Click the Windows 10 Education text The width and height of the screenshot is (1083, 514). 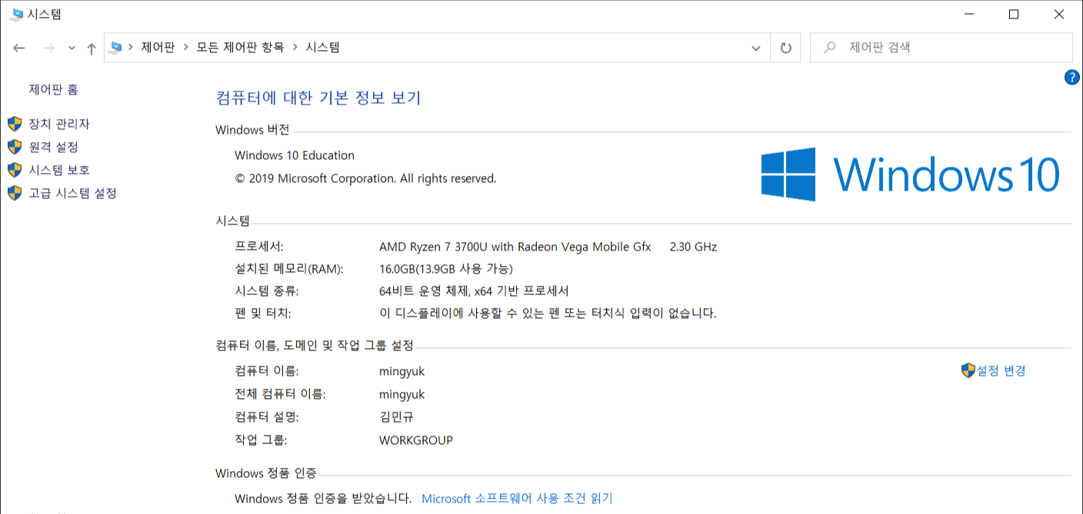(295, 155)
